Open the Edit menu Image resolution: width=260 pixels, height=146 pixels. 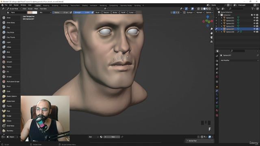point(11,5)
